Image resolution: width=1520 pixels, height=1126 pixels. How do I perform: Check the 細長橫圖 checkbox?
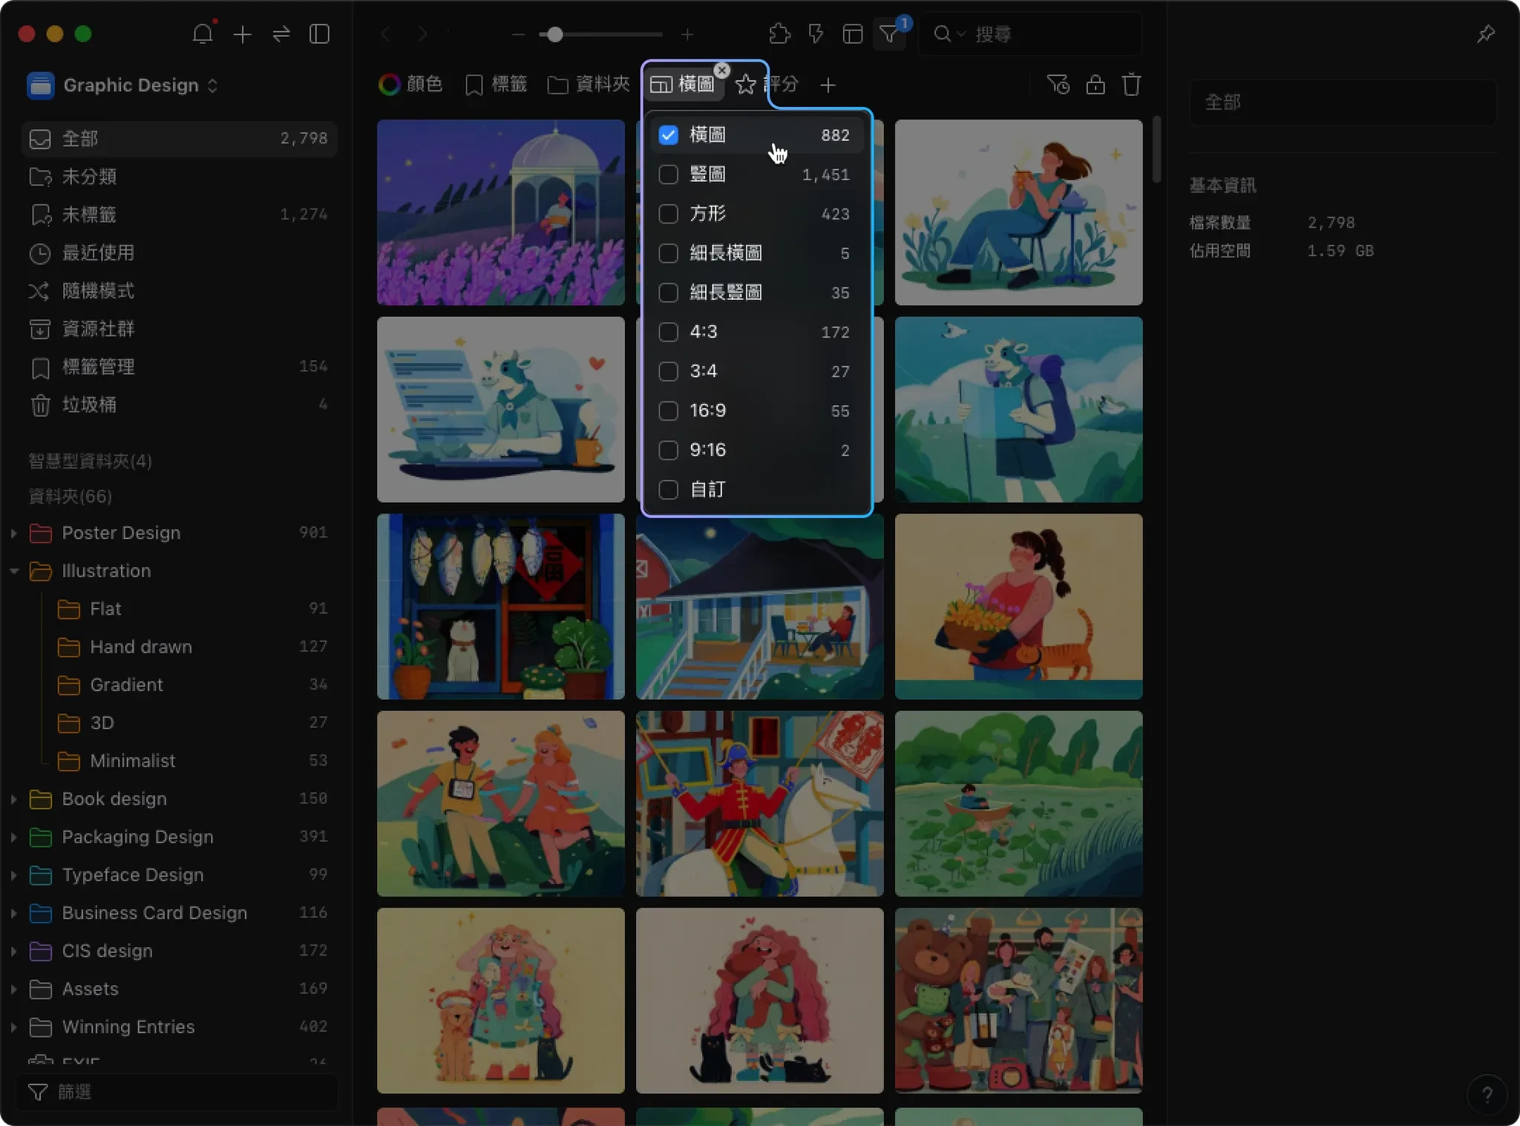pos(669,253)
